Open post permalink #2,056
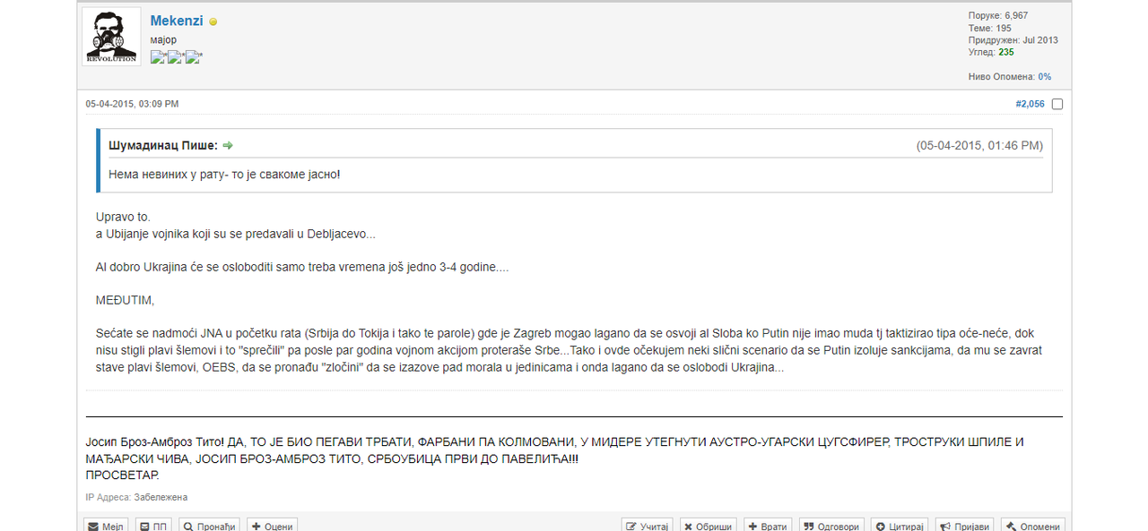 pyautogui.click(x=1030, y=104)
